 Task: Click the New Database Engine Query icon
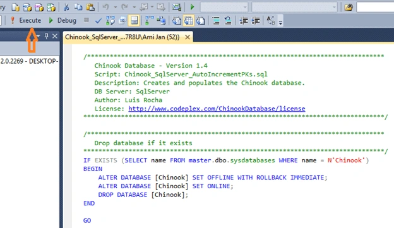point(15,8)
